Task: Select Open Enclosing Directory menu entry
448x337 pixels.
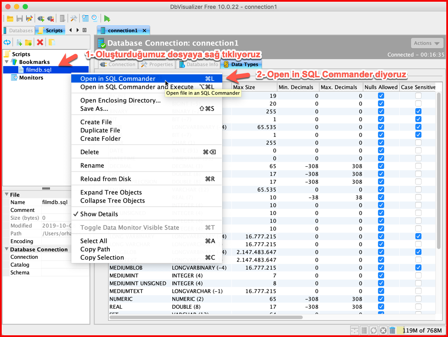Action: click(146, 100)
